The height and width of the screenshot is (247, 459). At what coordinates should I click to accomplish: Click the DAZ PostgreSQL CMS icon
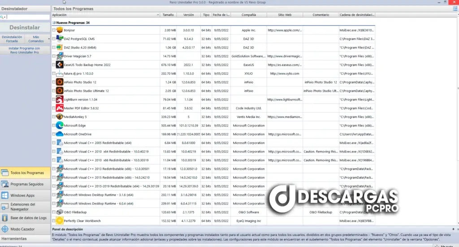click(60, 39)
